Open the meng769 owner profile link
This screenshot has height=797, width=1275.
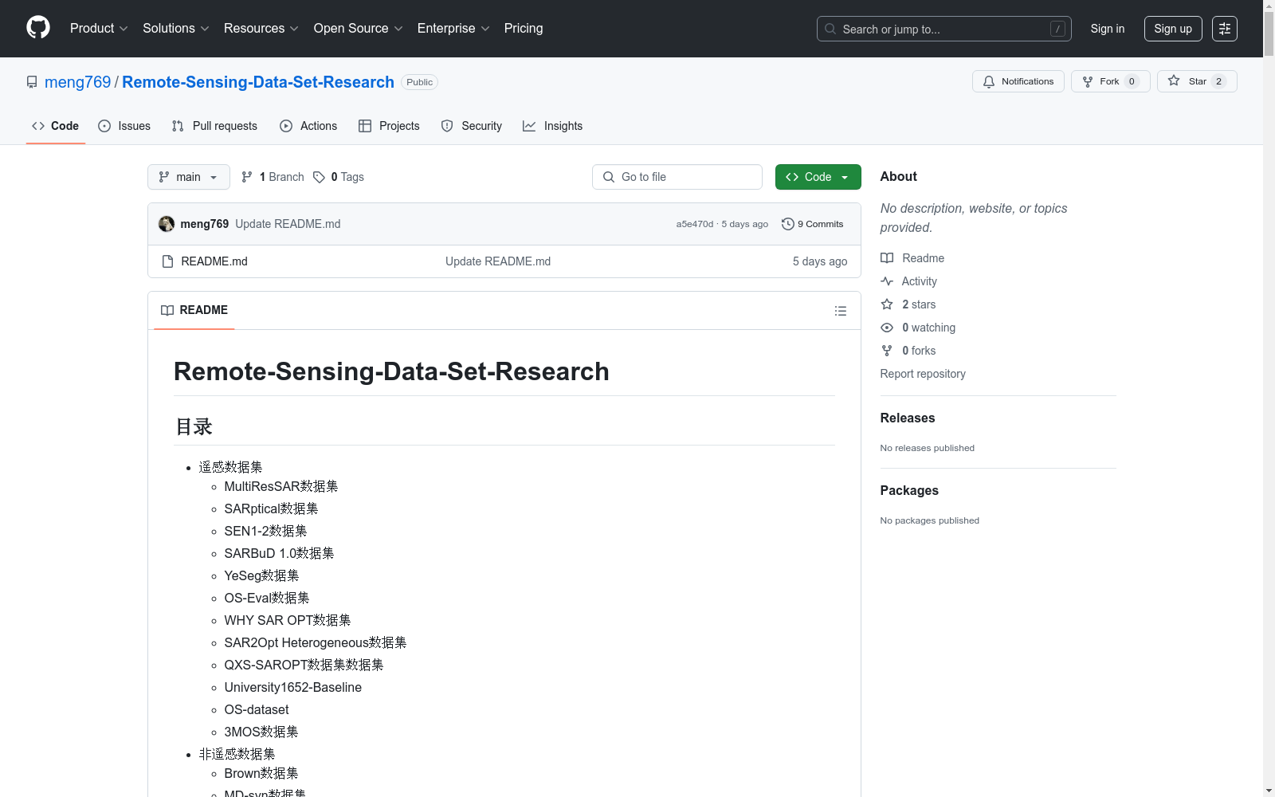[78, 82]
